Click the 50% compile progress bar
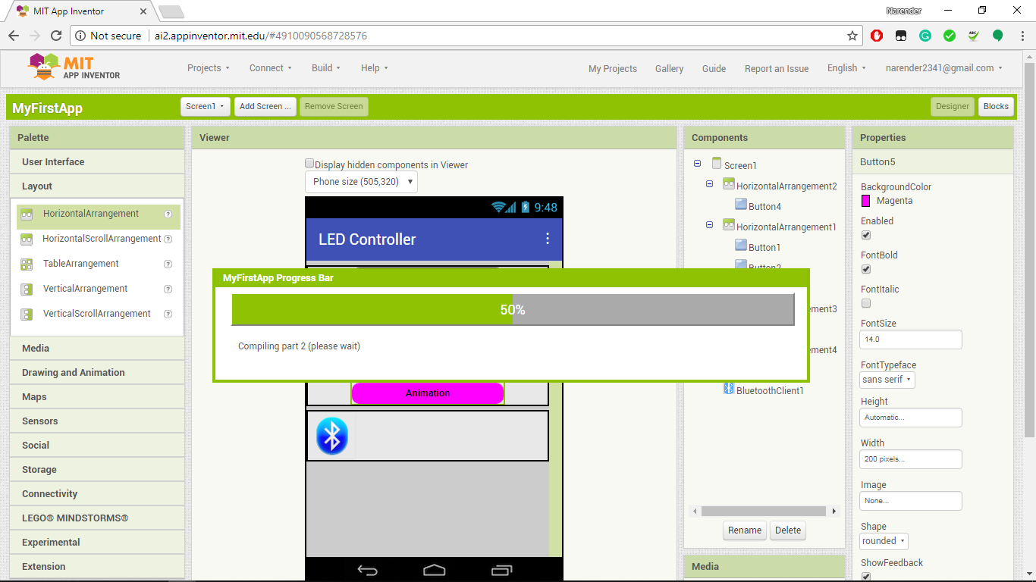Screen dimensions: 1036x582 click(x=513, y=310)
